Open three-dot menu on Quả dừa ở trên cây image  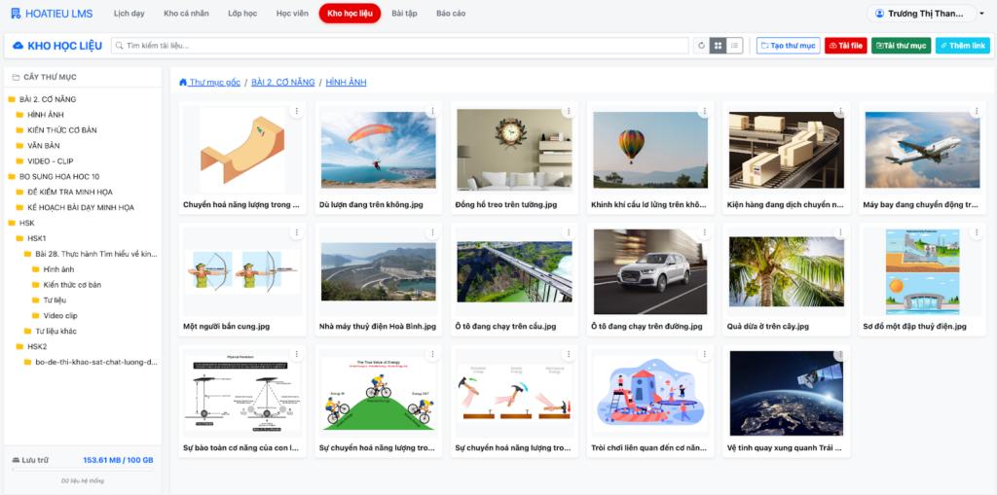(x=840, y=233)
